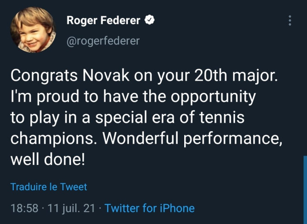Click Traduire le Tweet link
Viewport: 307px width, 224px height.
coord(49,187)
